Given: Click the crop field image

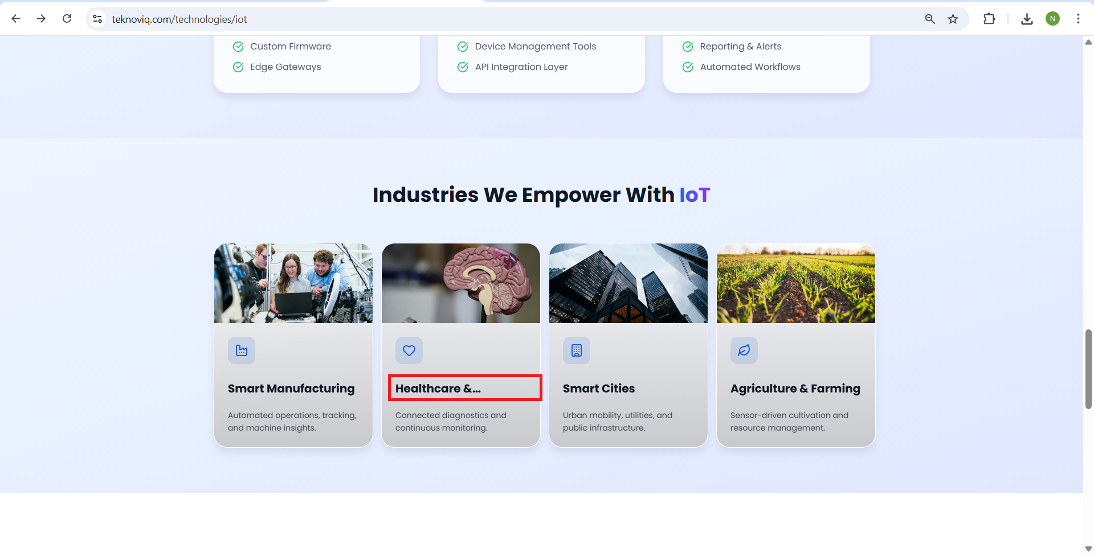Looking at the screenshot, I should click(x=795, y=283).
